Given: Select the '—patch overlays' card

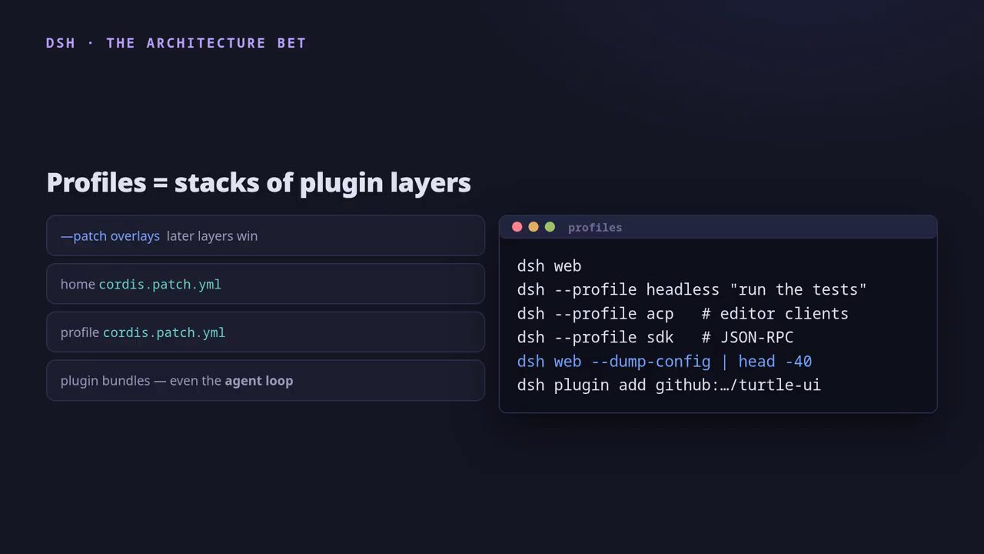Looking at the screenshot, I should coord(265,235).
